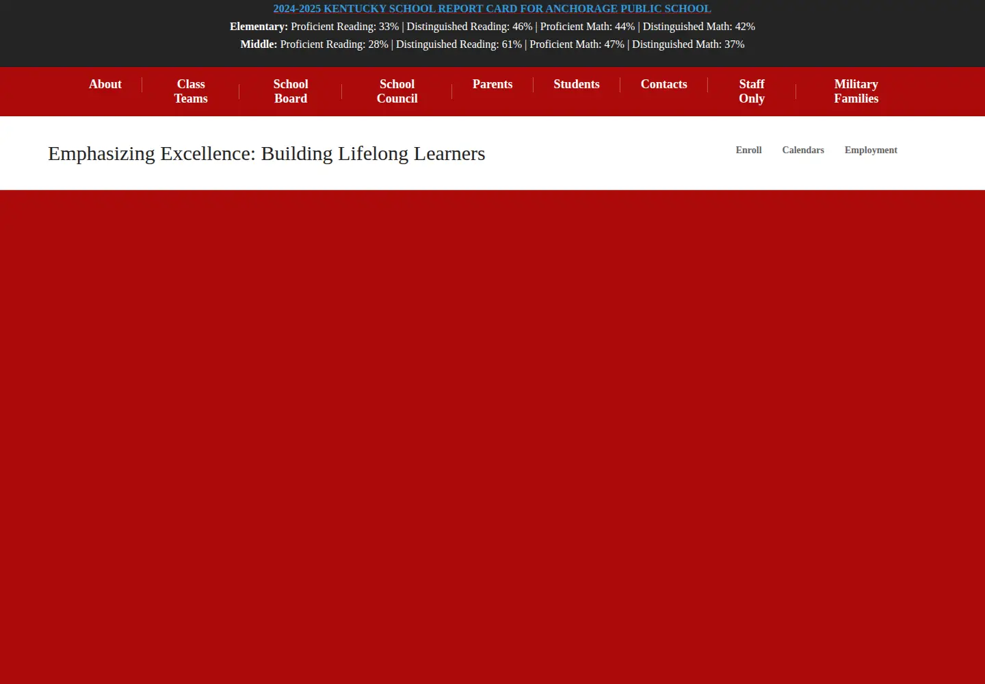Open the 2024-2025 Kentucky School Report Card link
This screenshot has width=985, height=684.
pyautogui.click(x=492, y=9)
